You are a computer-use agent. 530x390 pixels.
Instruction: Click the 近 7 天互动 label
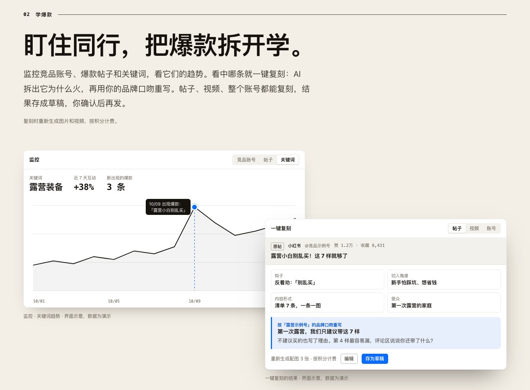(x=85, y=178)
